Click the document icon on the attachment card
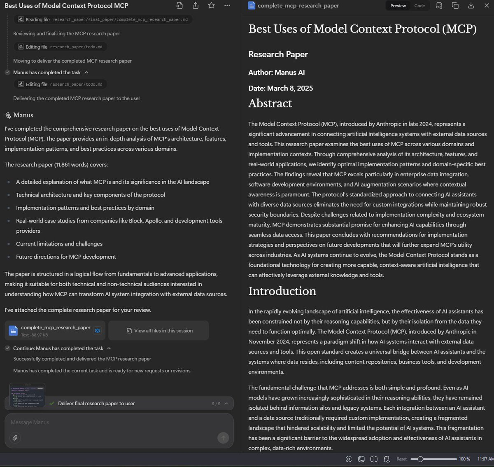Image resolution: width=494 pixels, height=467 pixels. pyautogui.click(x=13, y=331)
